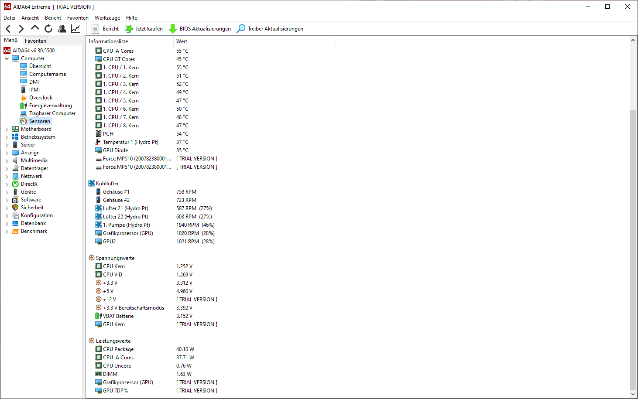The width and height of the screenshot is (638, 399).
Task: Click the DirectX Xbox icon
Action: (x=15, y=184)
